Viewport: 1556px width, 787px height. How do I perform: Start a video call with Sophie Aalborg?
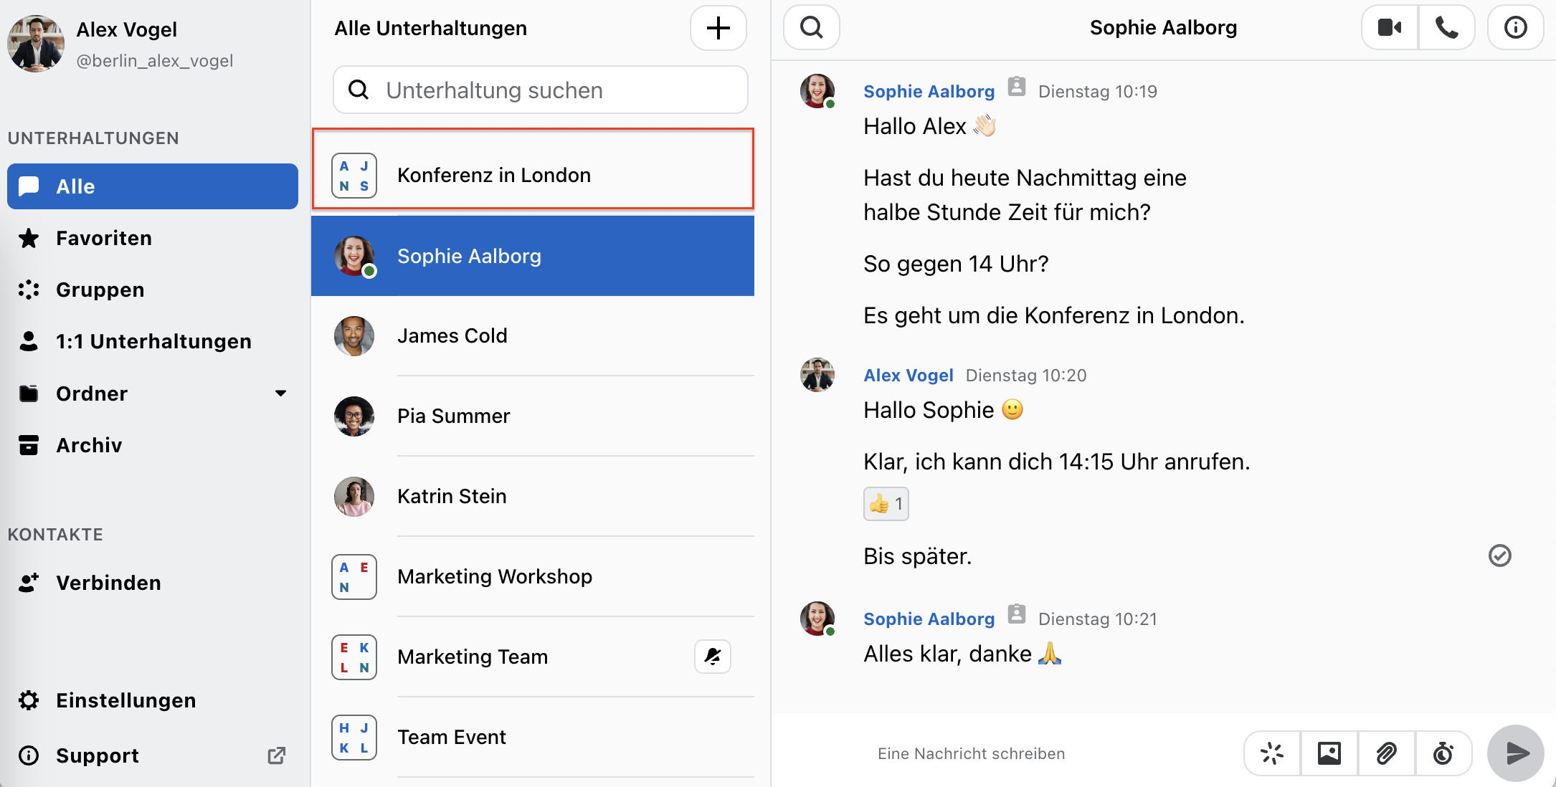click(1390, 28)
